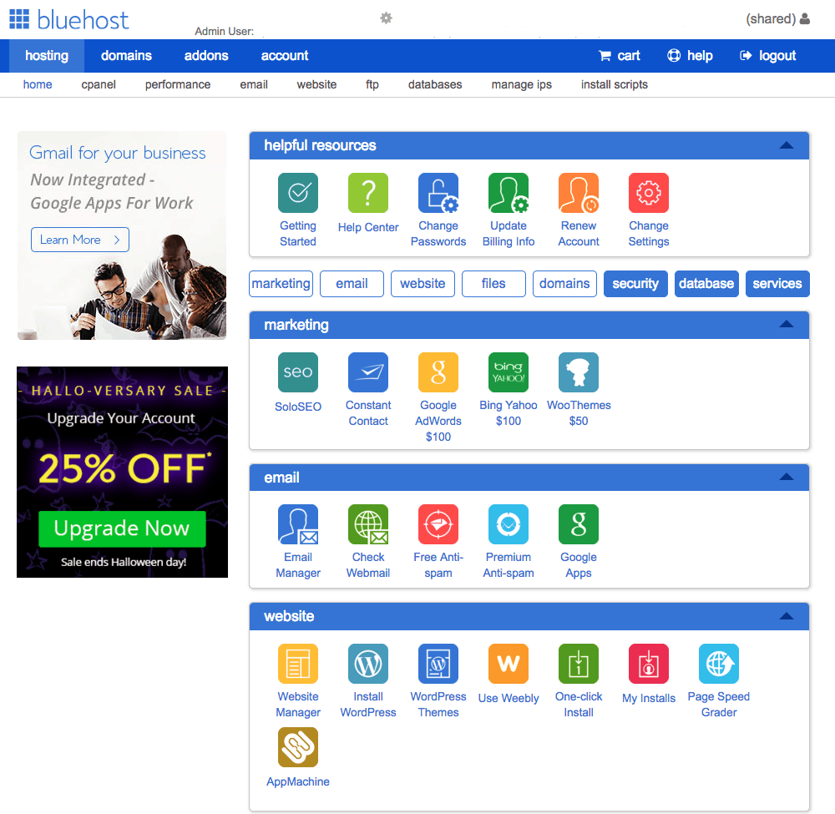The width and height of the screenshot is (835, 814).
Task: Click the bluehost wordmark logo
Action: (x=83, y=20)
